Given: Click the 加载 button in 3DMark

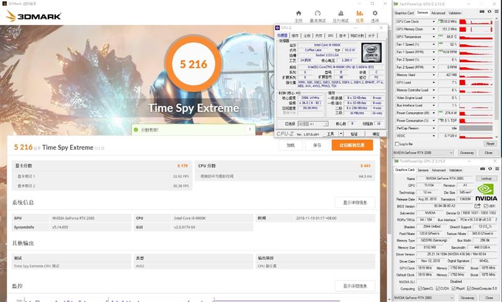Looking at the screenshot, I should [291, 145].
